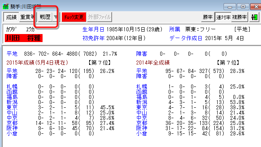Click the red チェック変更 button
Viewport: 261px width, 147px height.
74,17
